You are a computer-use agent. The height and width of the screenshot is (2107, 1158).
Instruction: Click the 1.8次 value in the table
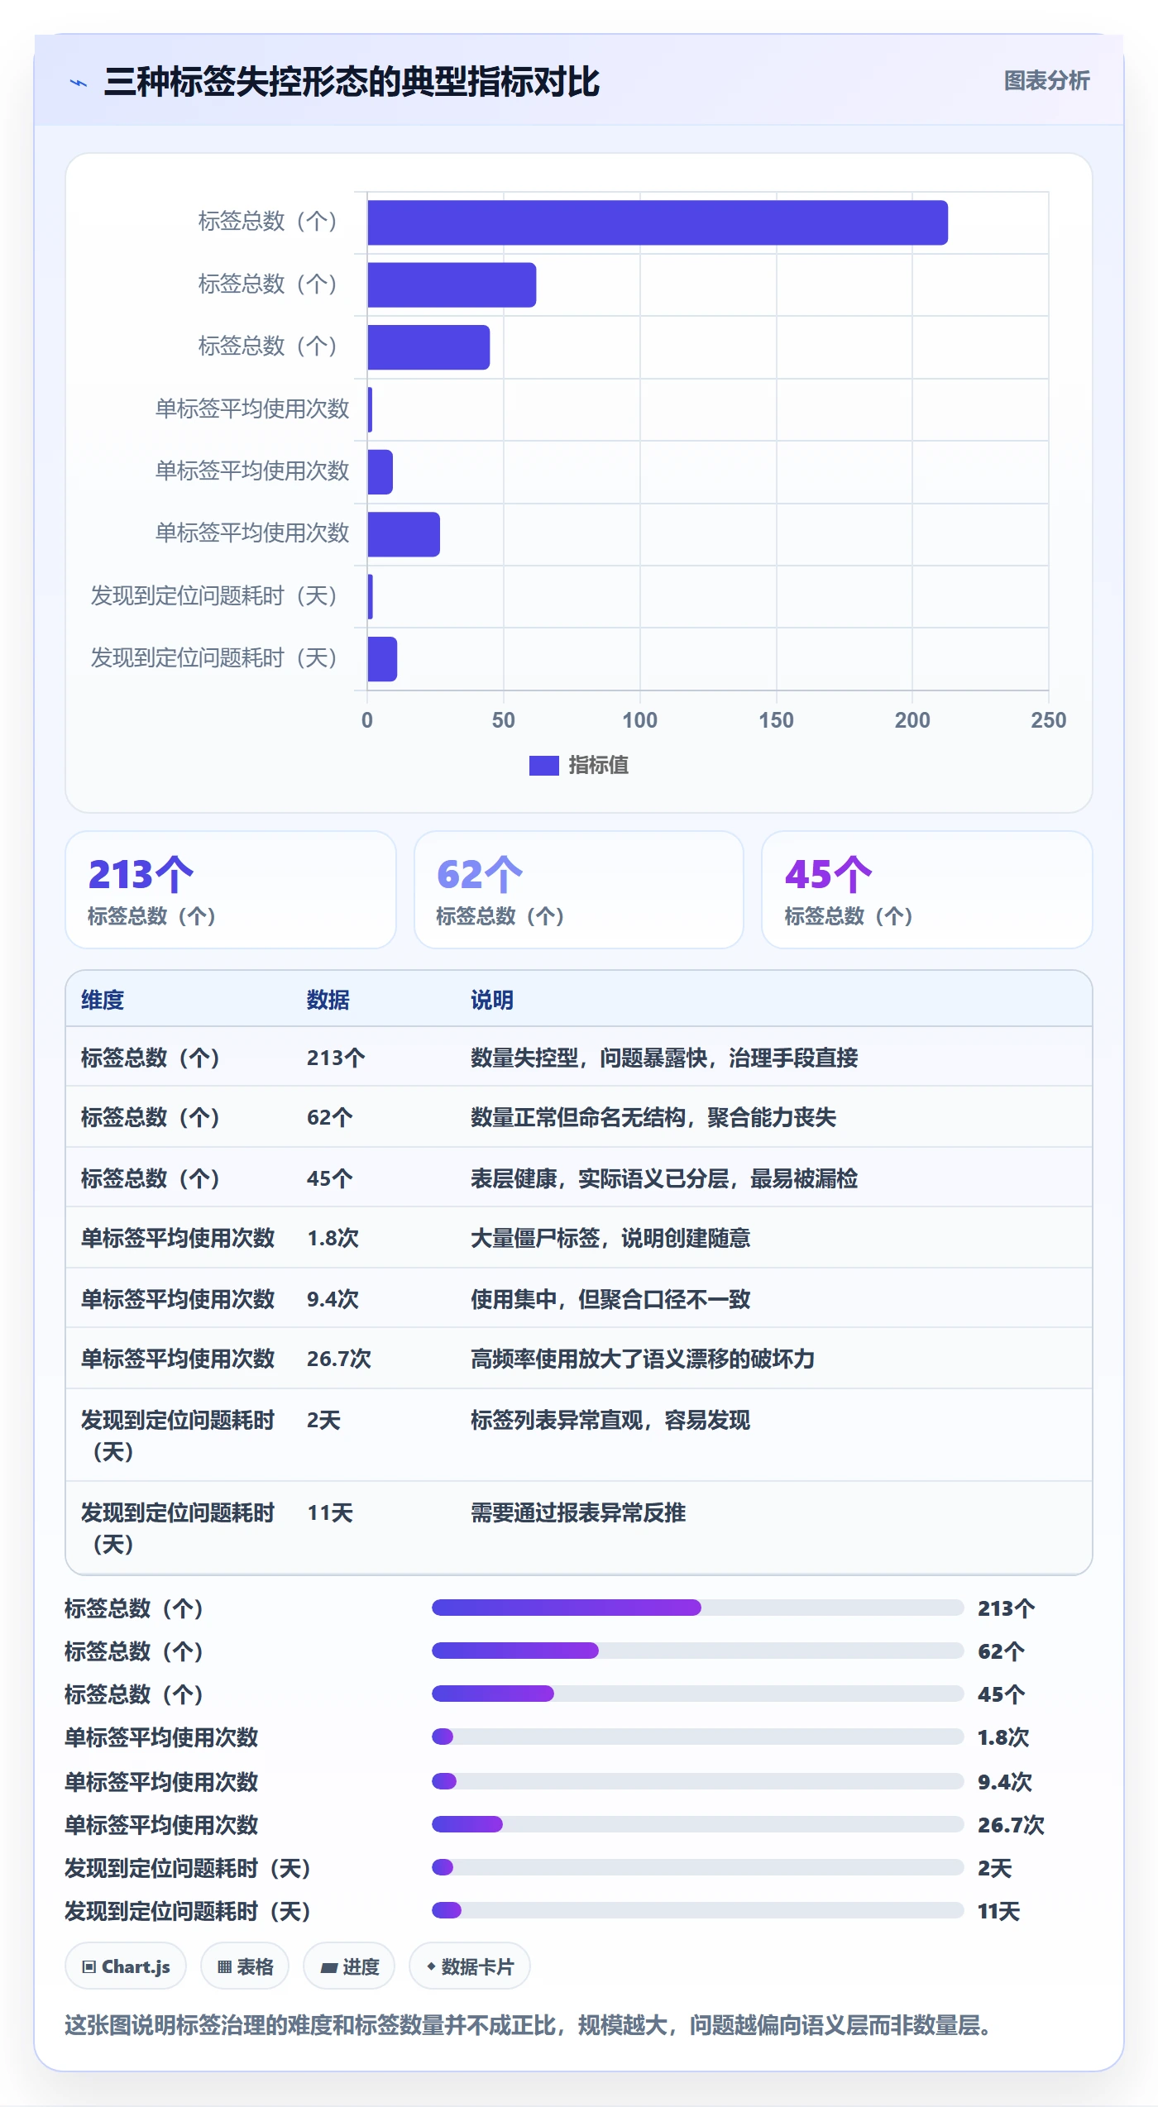pos(333,1238)
